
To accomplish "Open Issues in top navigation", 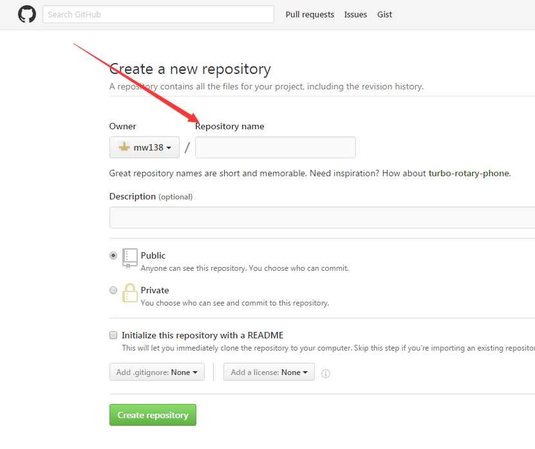I will (x=355, y=15).
